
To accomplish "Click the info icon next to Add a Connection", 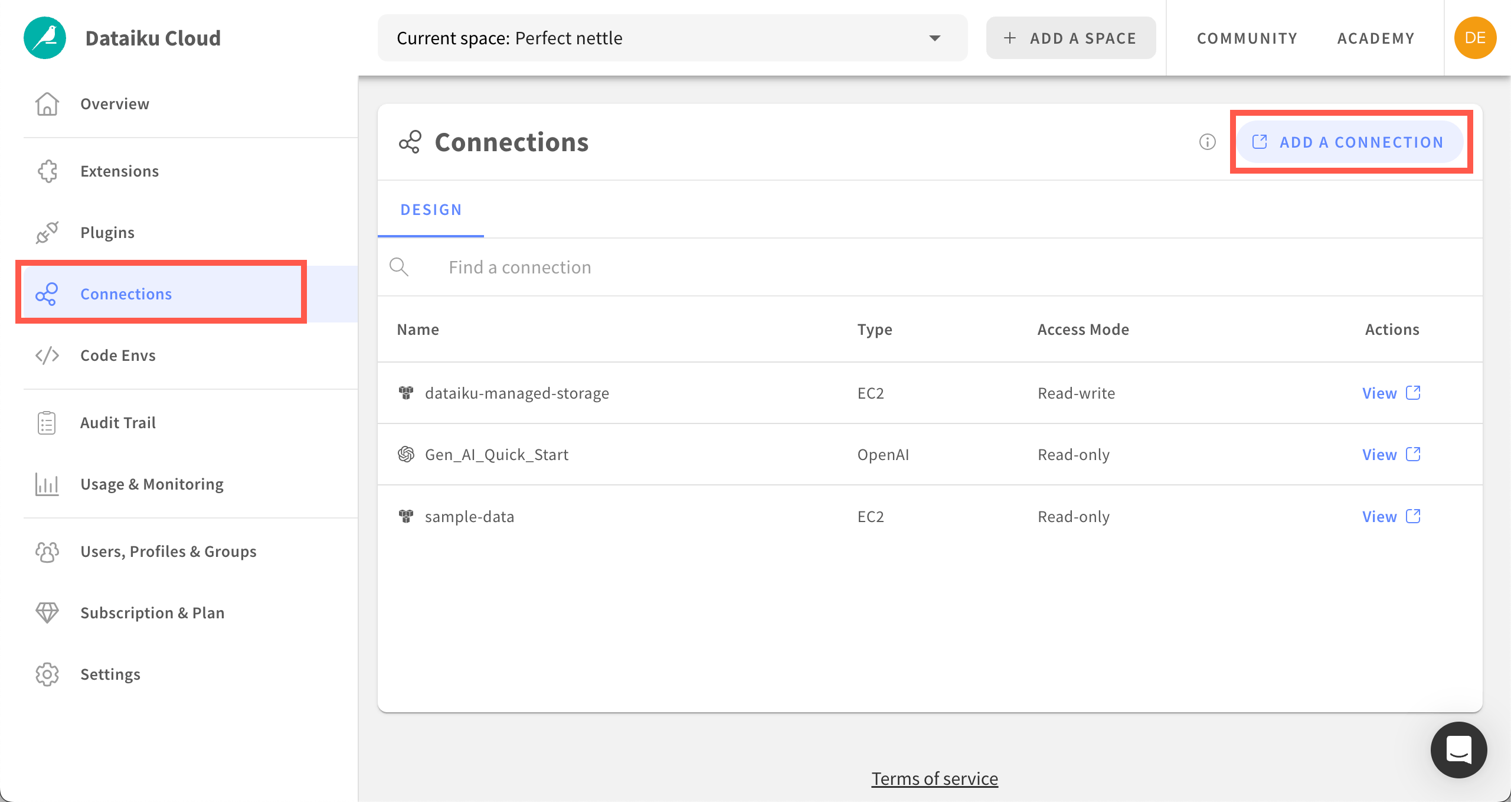I will [1207, 142].
